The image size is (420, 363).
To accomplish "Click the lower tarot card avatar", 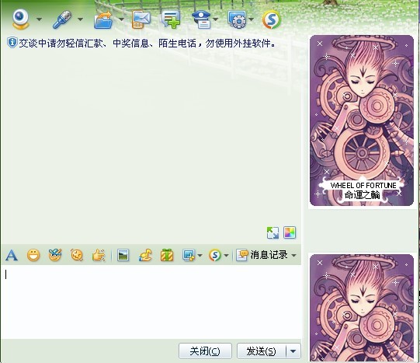I will pyautogui.click(x=362, y=309).
